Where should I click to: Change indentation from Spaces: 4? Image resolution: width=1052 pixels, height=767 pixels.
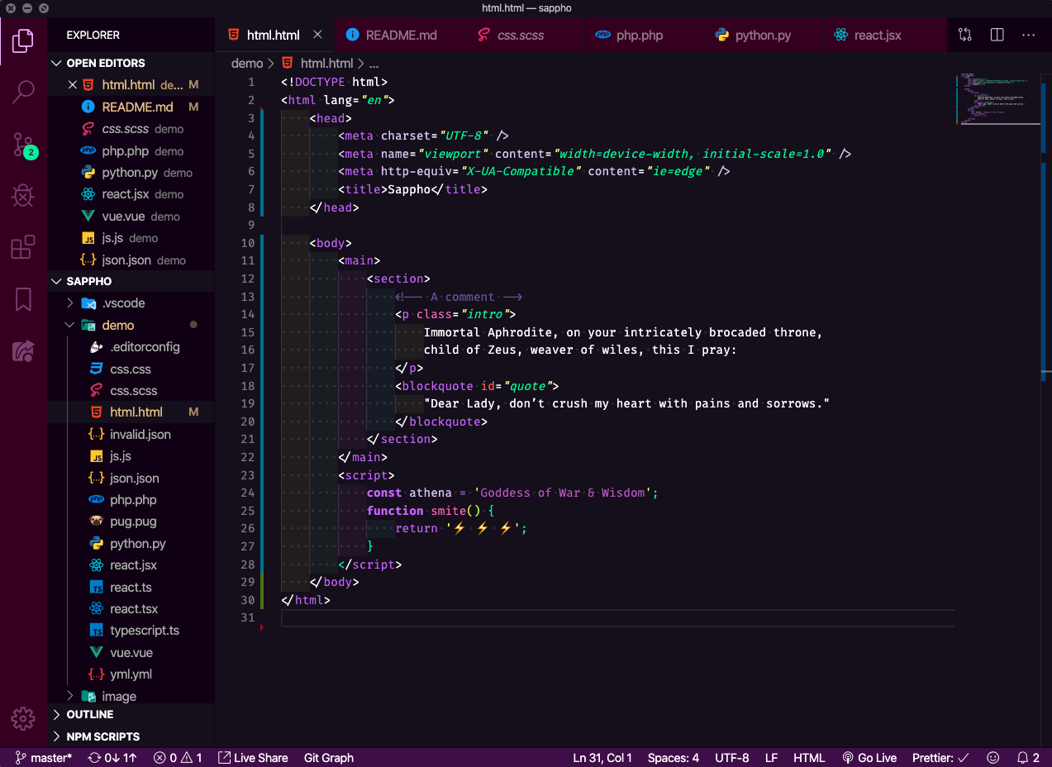click(674, 757)
